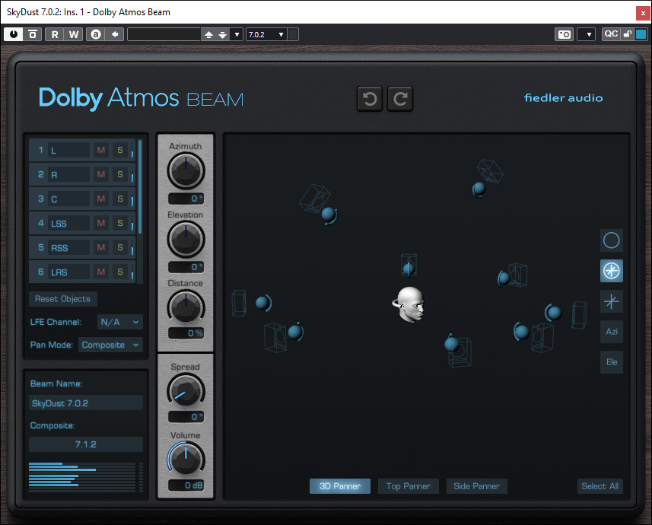652x525 pixels.
Task: Mute the L channel
Action: point(100,150)
